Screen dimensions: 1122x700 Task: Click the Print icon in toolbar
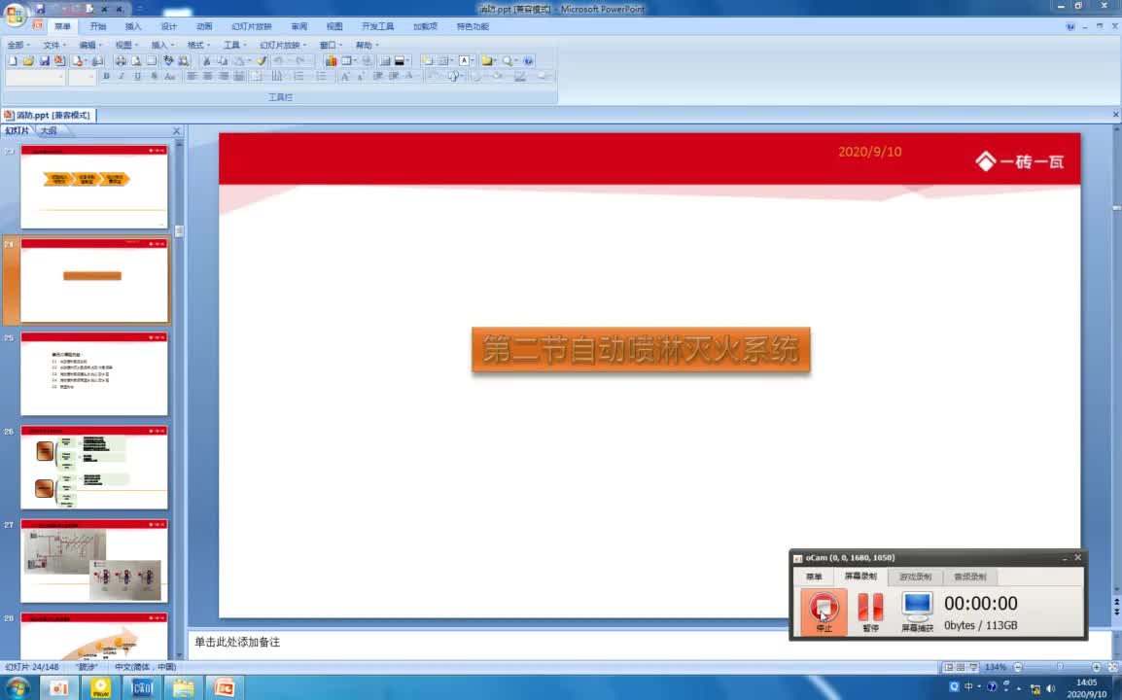click(121, 61)
